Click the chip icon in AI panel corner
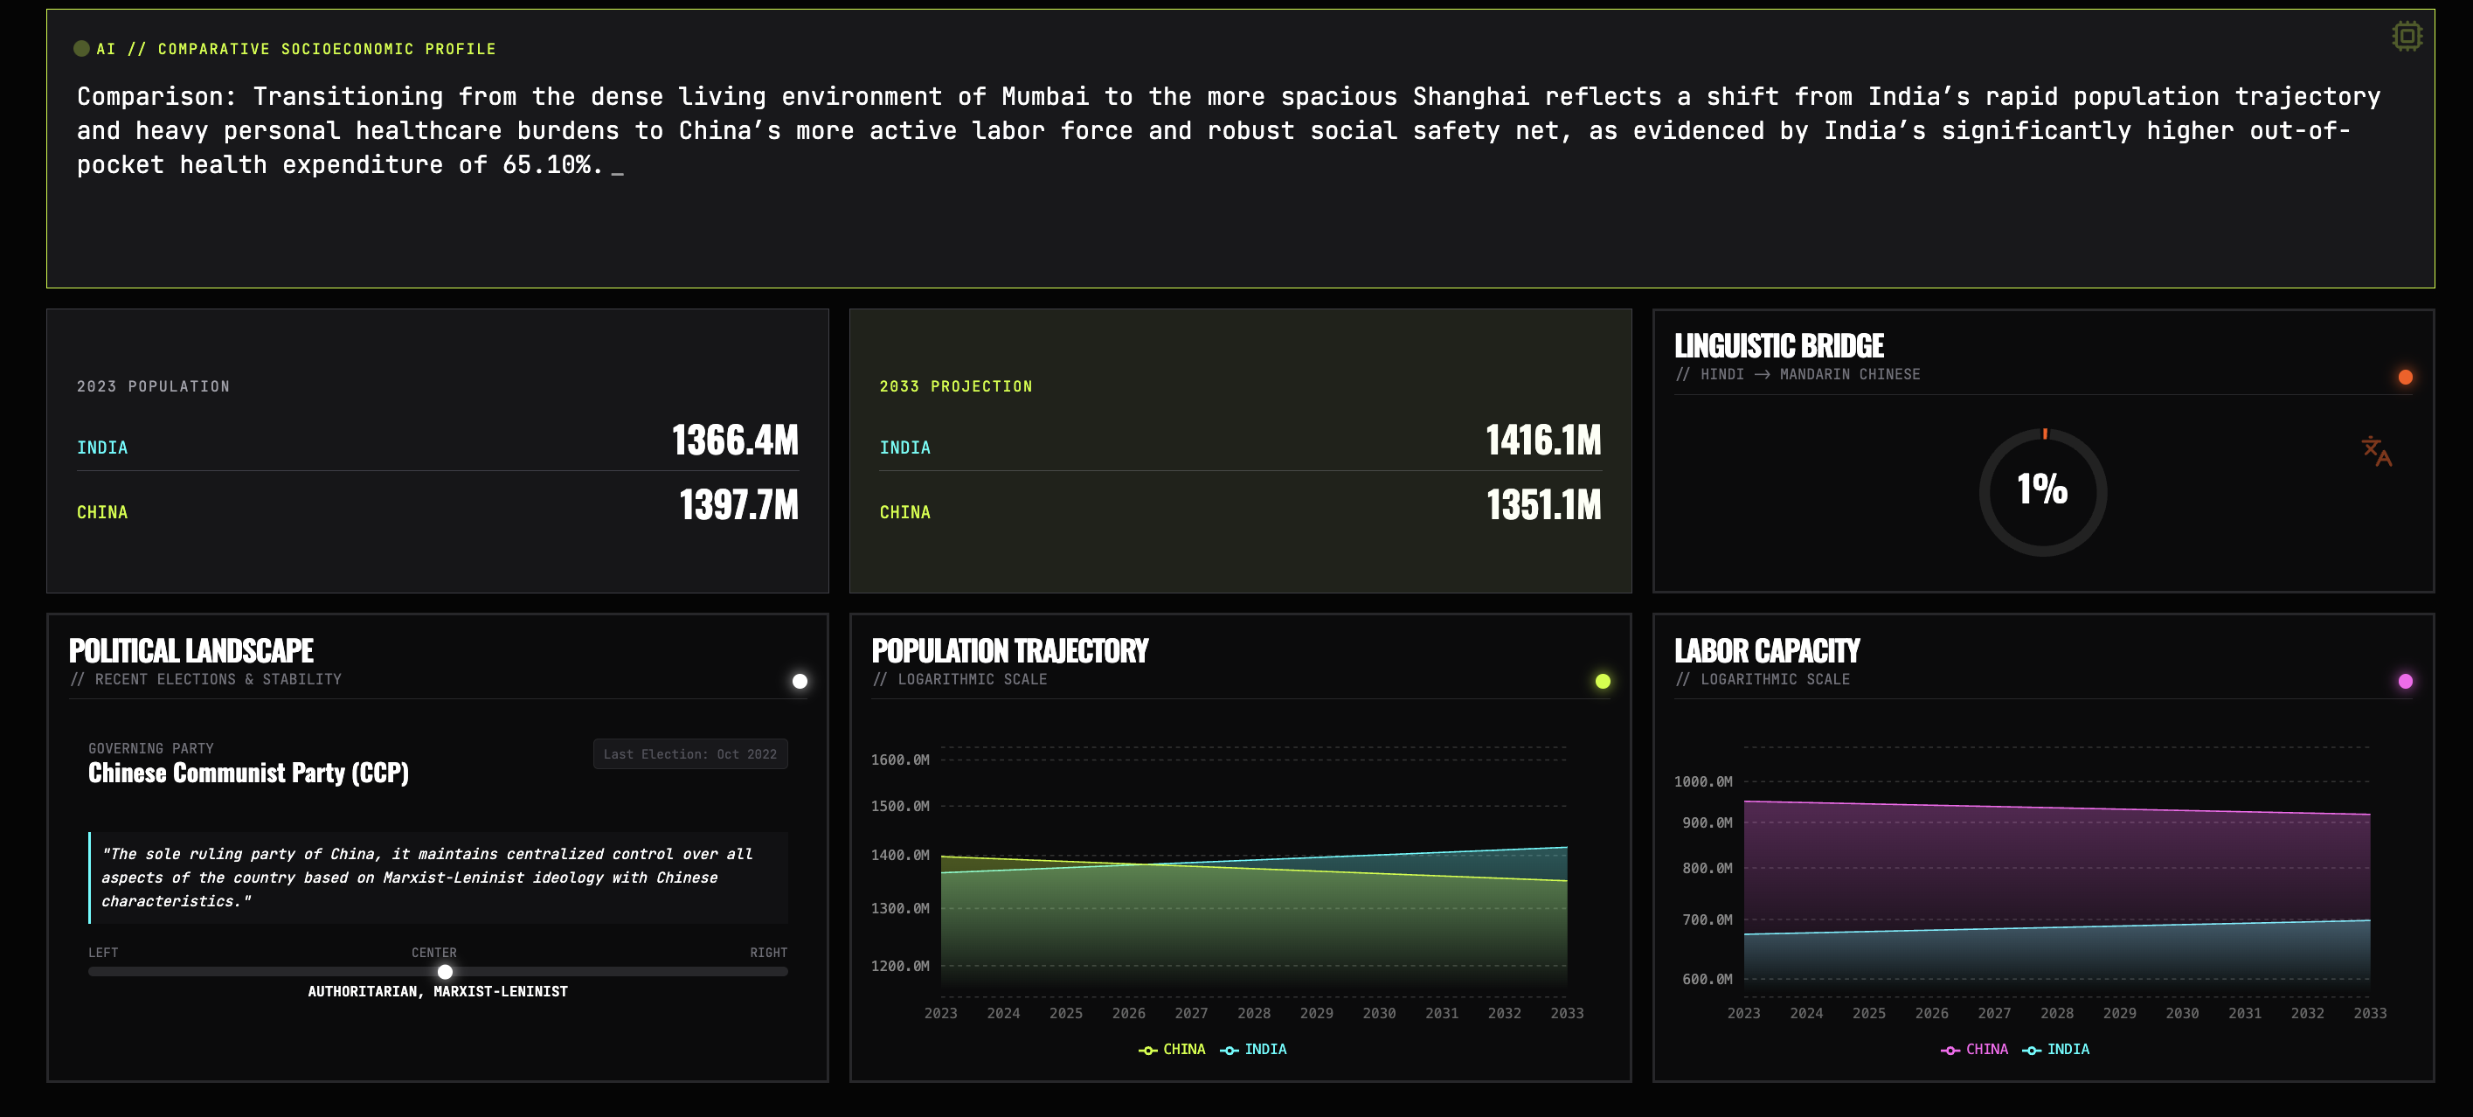Viewport: 2473px width, 1117px height. coord(2407,37)
